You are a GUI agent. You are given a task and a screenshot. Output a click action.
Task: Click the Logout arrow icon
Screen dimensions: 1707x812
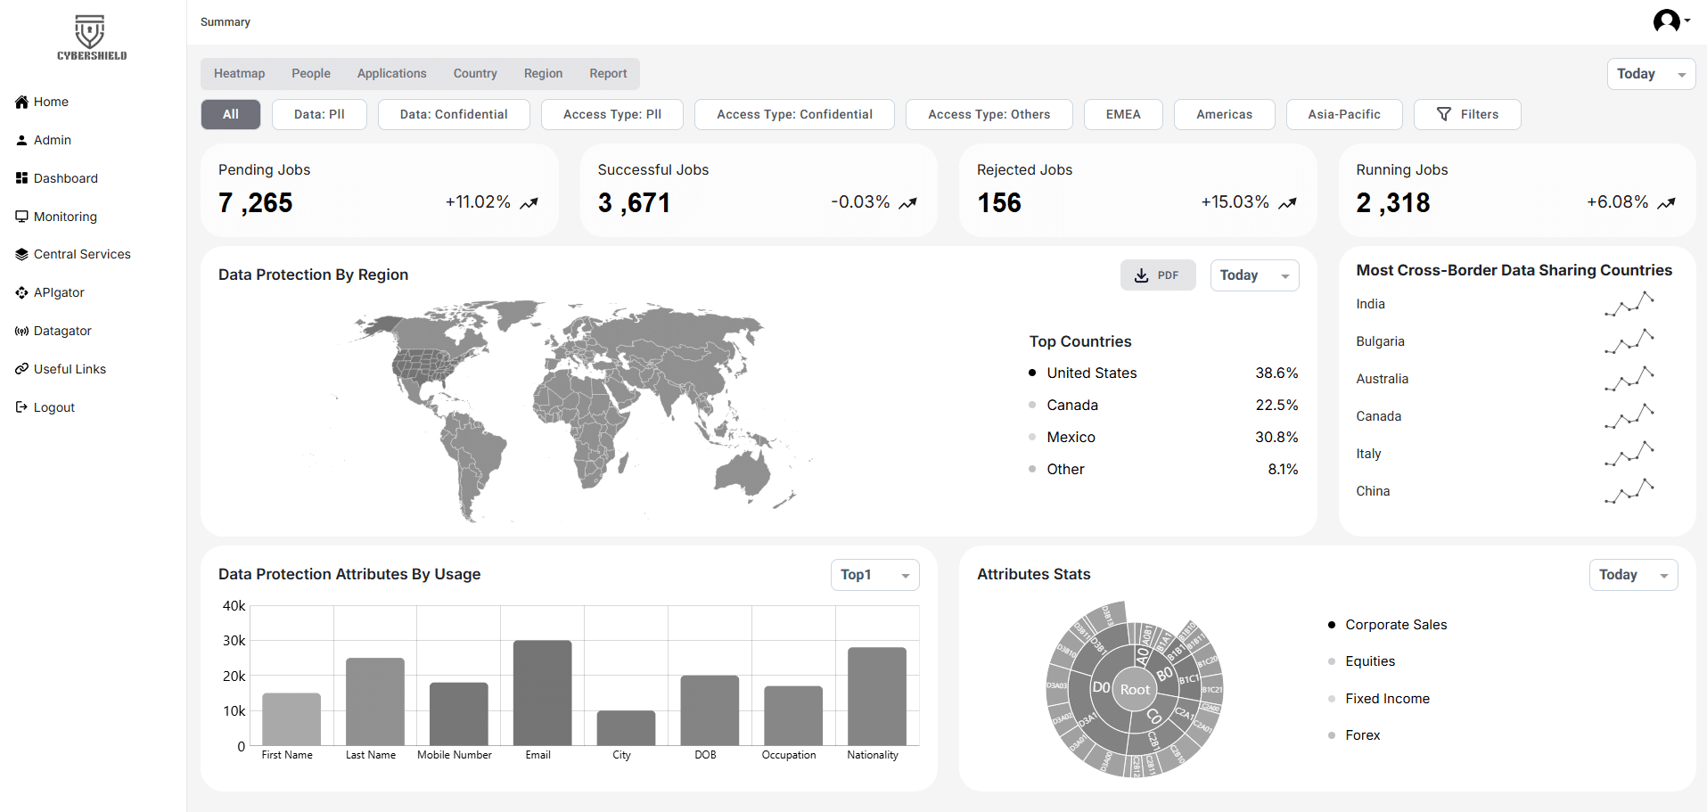click(21, 407)
